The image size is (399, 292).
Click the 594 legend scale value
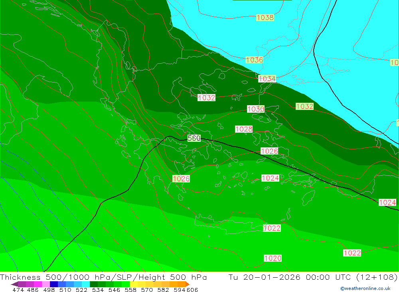pyautogui.click(x=180, y=290)
